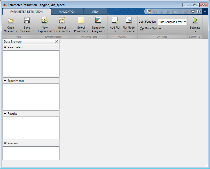Image resolution: width=210 pixels, height=169 pixels.
Task: Click the Add Plot icon
Action: [x=115, y=20]
